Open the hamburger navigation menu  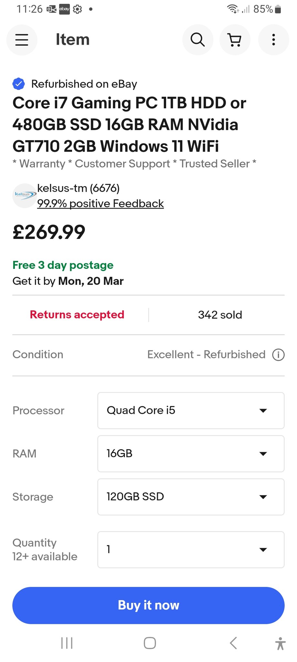coord(22,40)
